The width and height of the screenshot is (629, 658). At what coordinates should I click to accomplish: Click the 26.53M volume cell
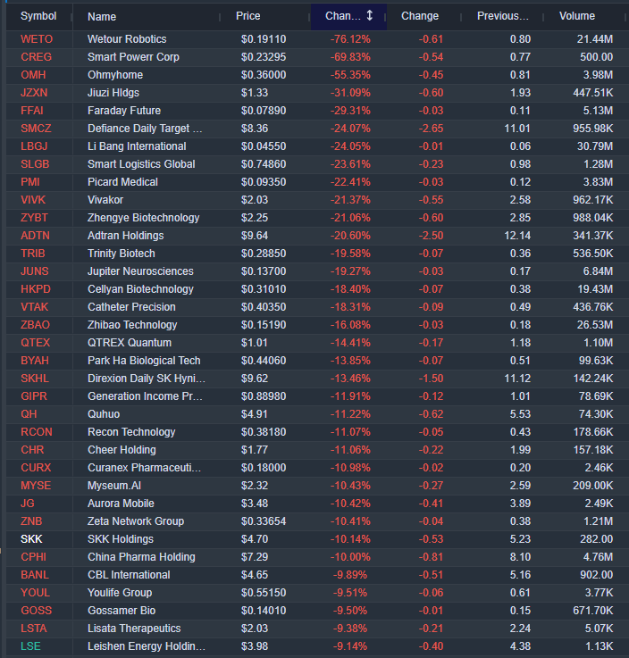point(595,325)
